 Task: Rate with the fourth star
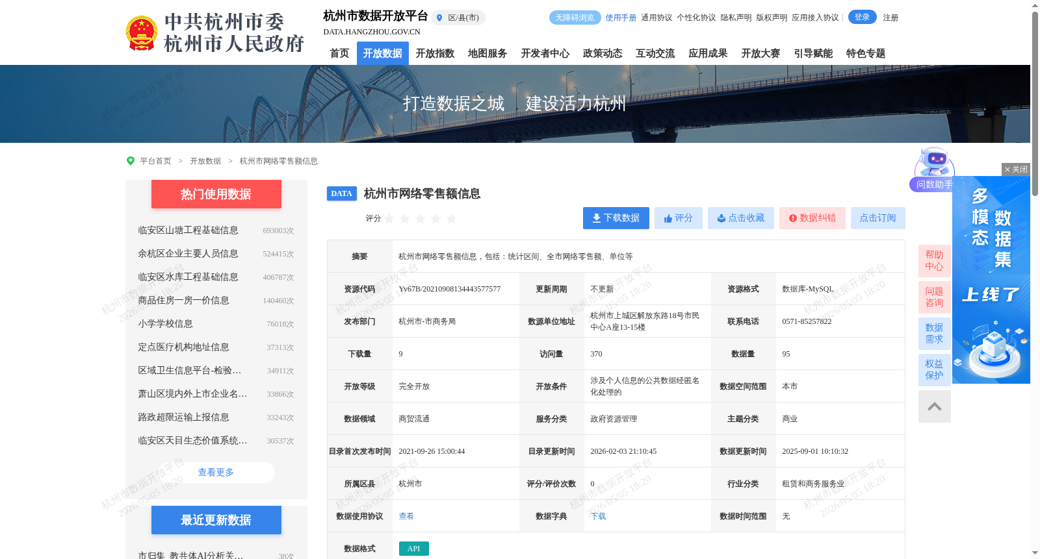[x=436, y=219]
